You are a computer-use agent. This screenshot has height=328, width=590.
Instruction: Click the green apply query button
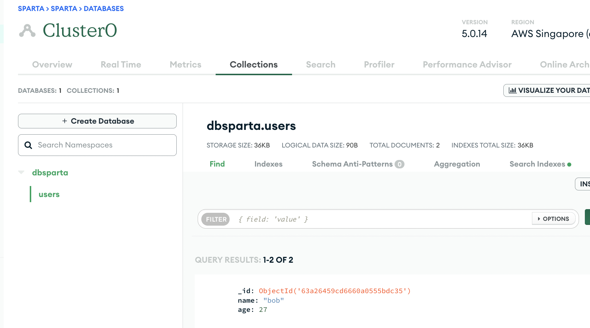coord(587,217)
